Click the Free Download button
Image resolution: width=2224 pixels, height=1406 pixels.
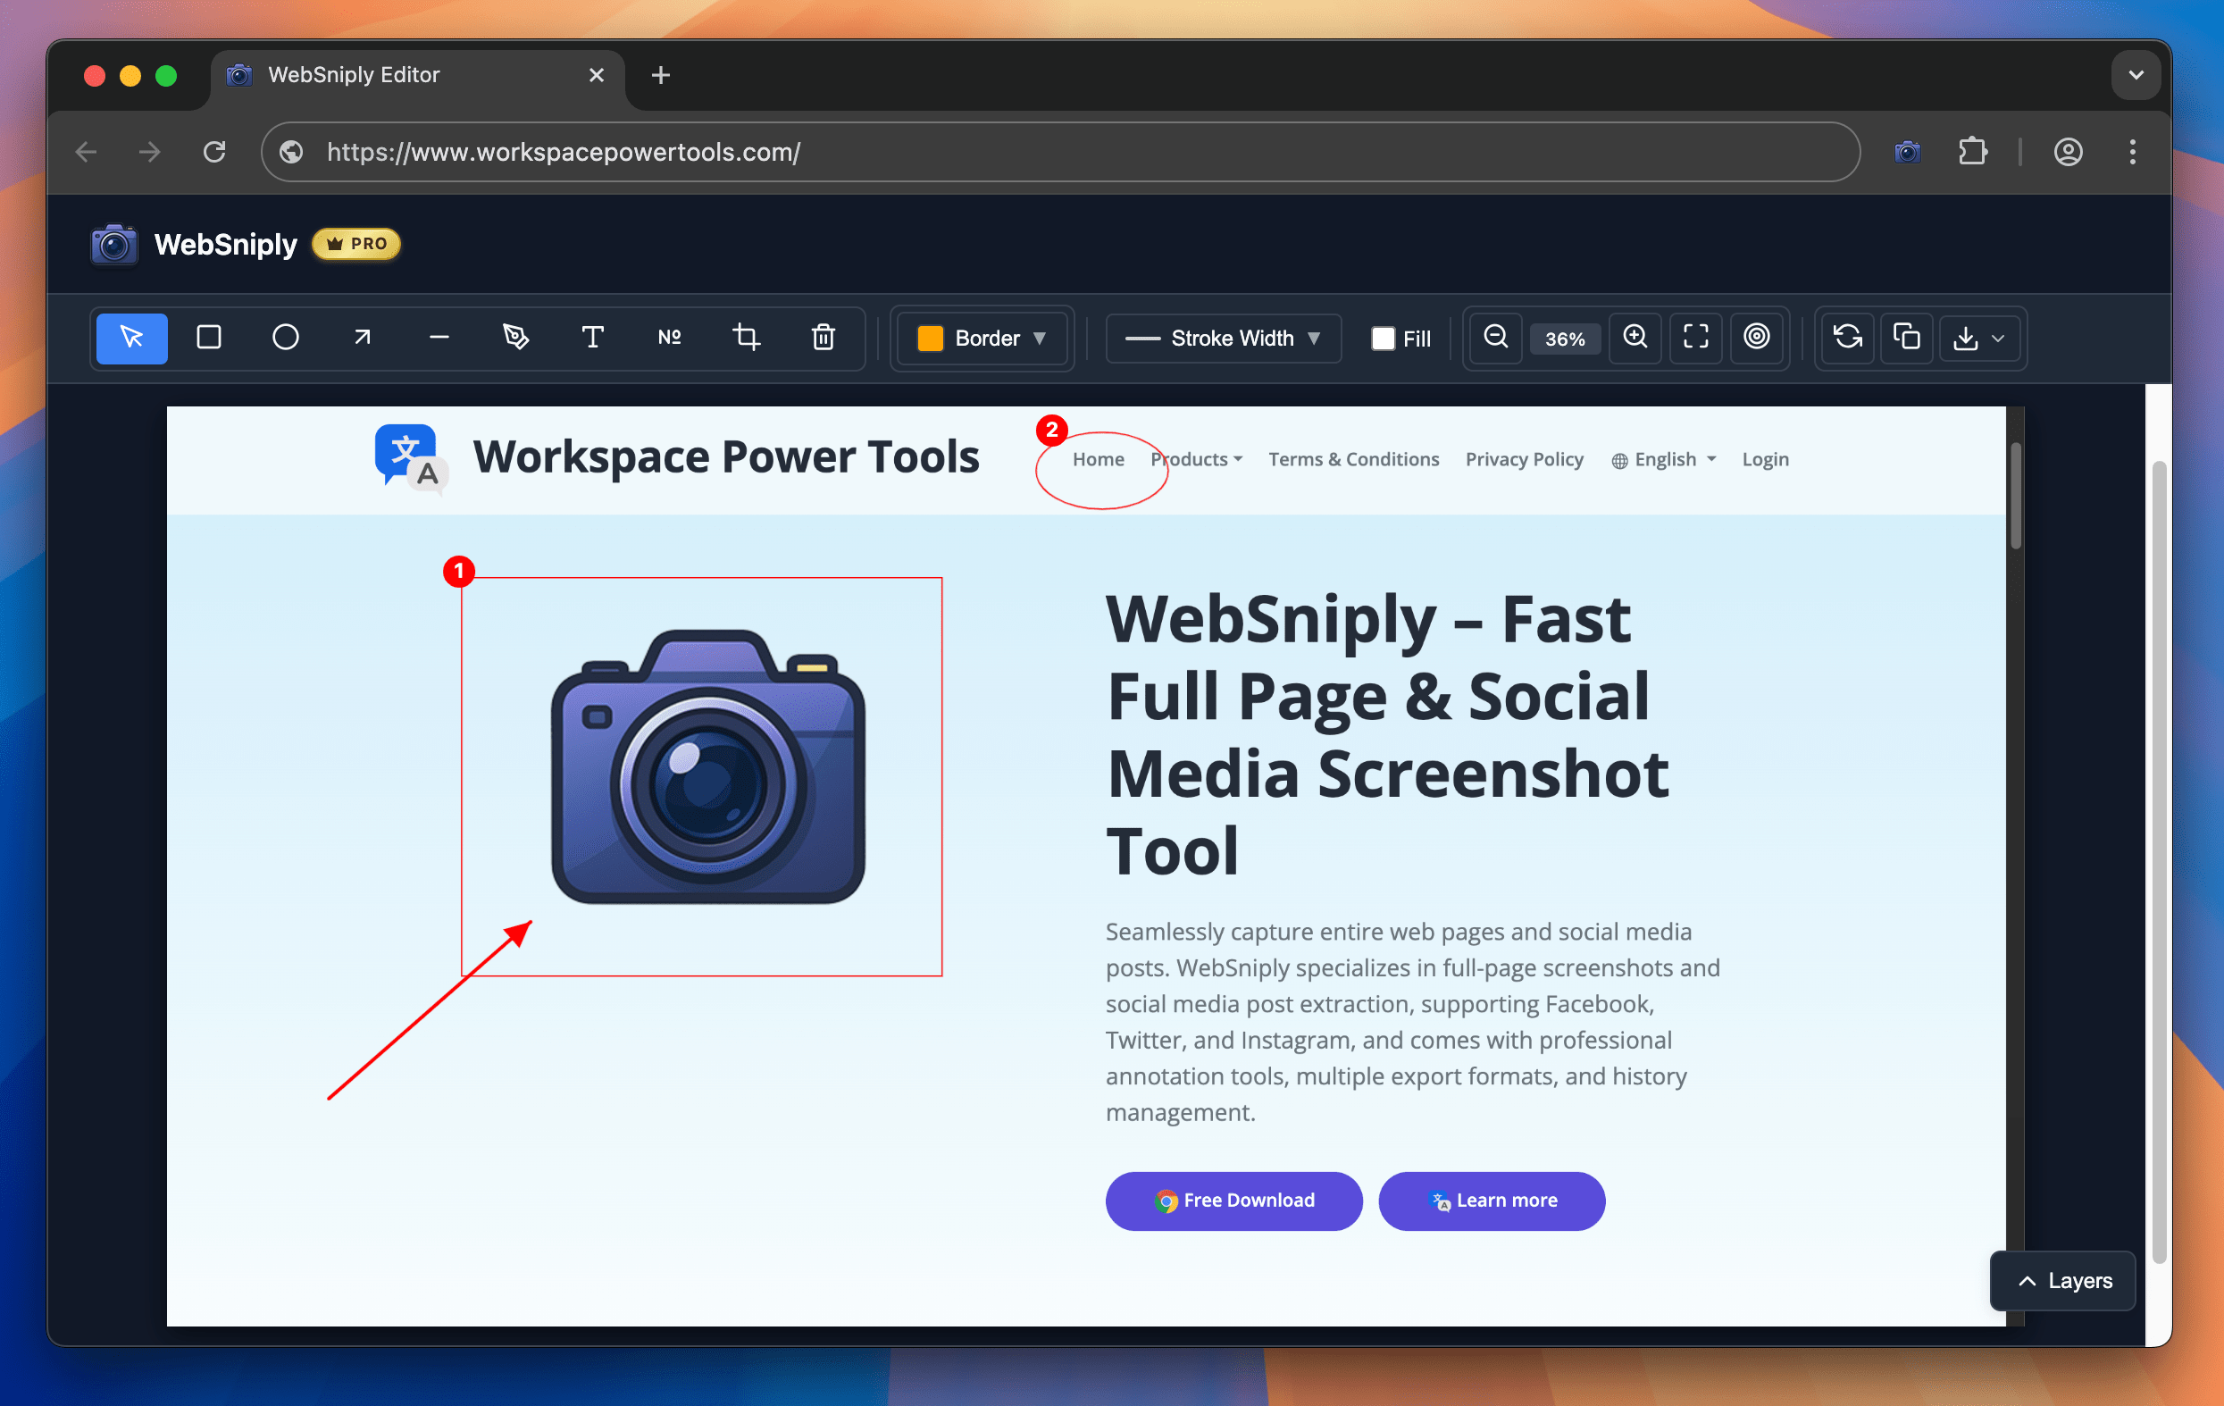click(1233, 1201)
